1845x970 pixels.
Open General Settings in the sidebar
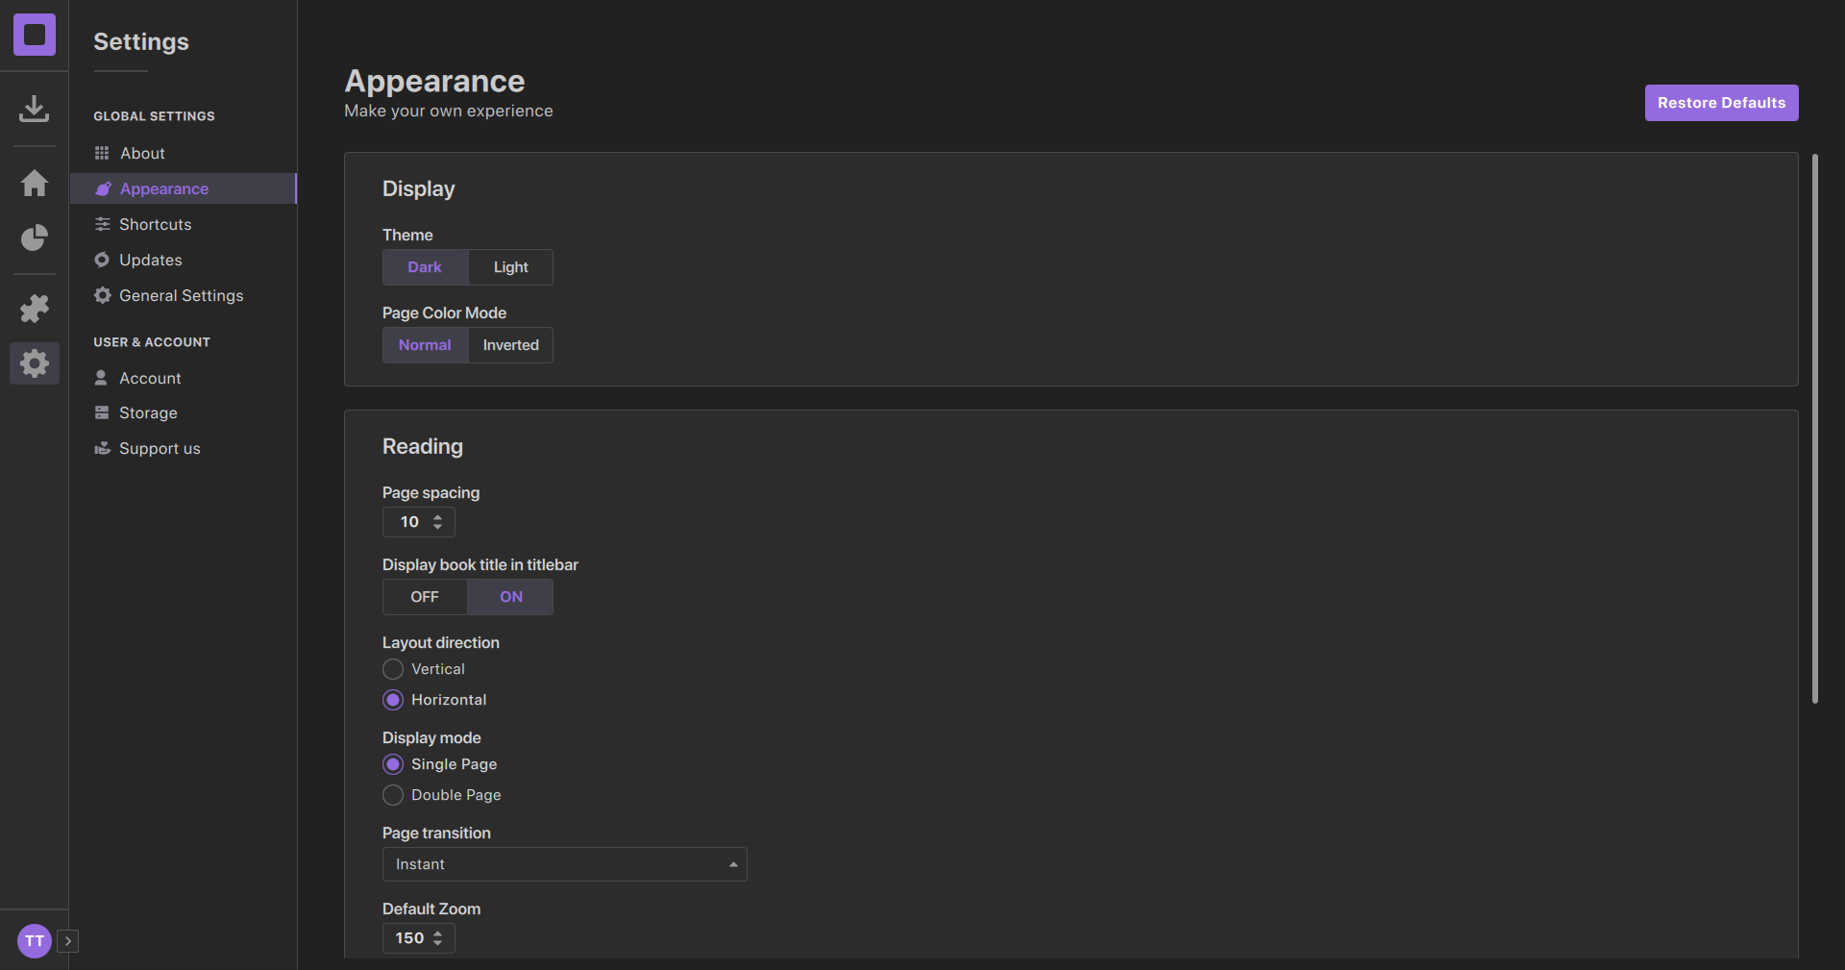[181, 295]
